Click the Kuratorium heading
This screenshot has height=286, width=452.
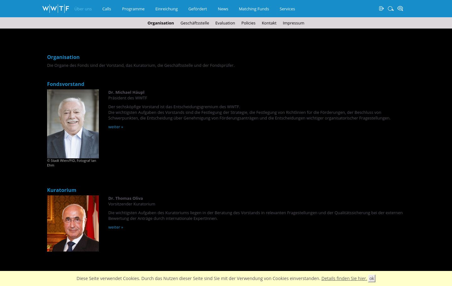[62, 190]
